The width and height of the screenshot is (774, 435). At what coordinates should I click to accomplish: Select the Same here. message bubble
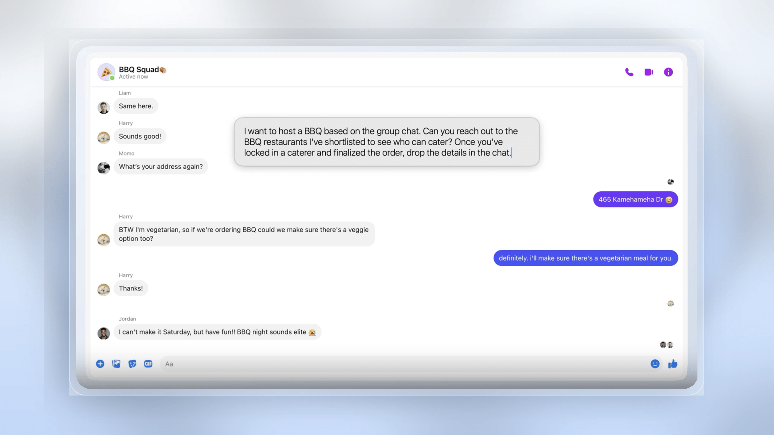(x=136, y=106)
